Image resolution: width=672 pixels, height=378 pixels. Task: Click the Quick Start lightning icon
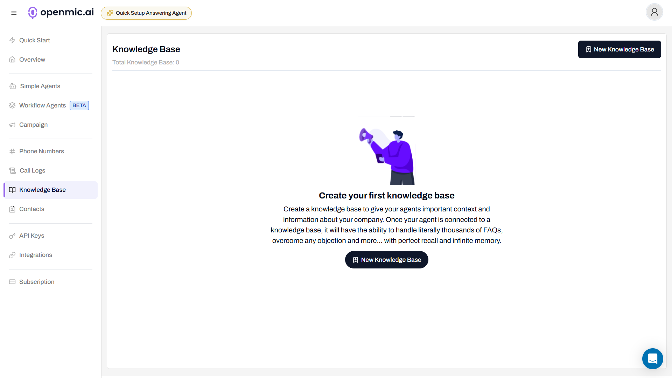(13, 40)
